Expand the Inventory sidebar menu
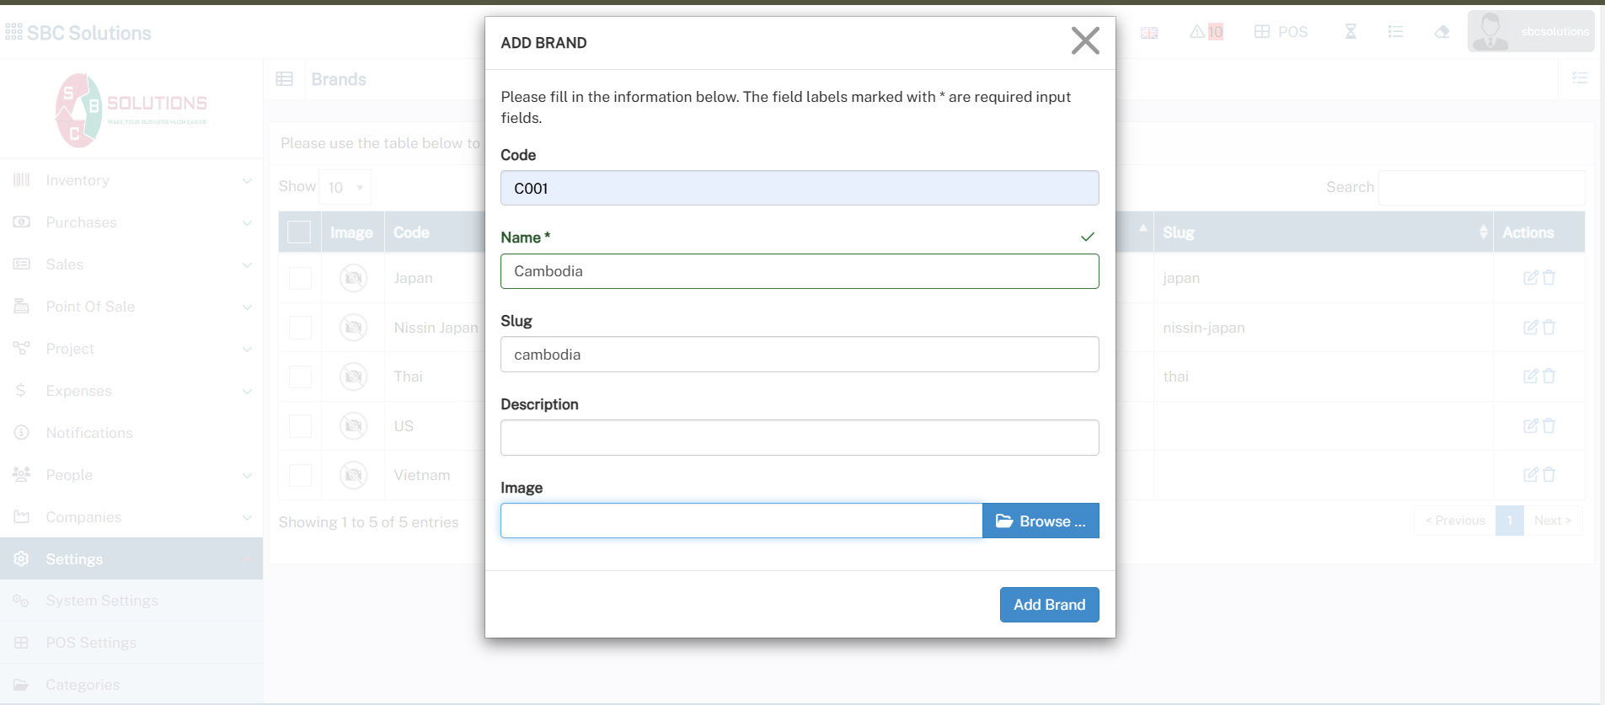The height and width of the screenshot is (705, 1605). 131,180
